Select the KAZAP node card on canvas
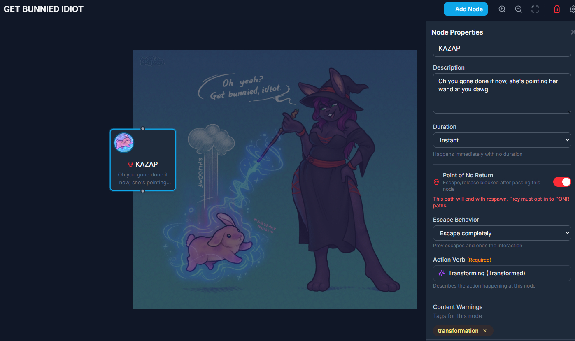This screenshot has height=341, width=575. pos(143,160)
